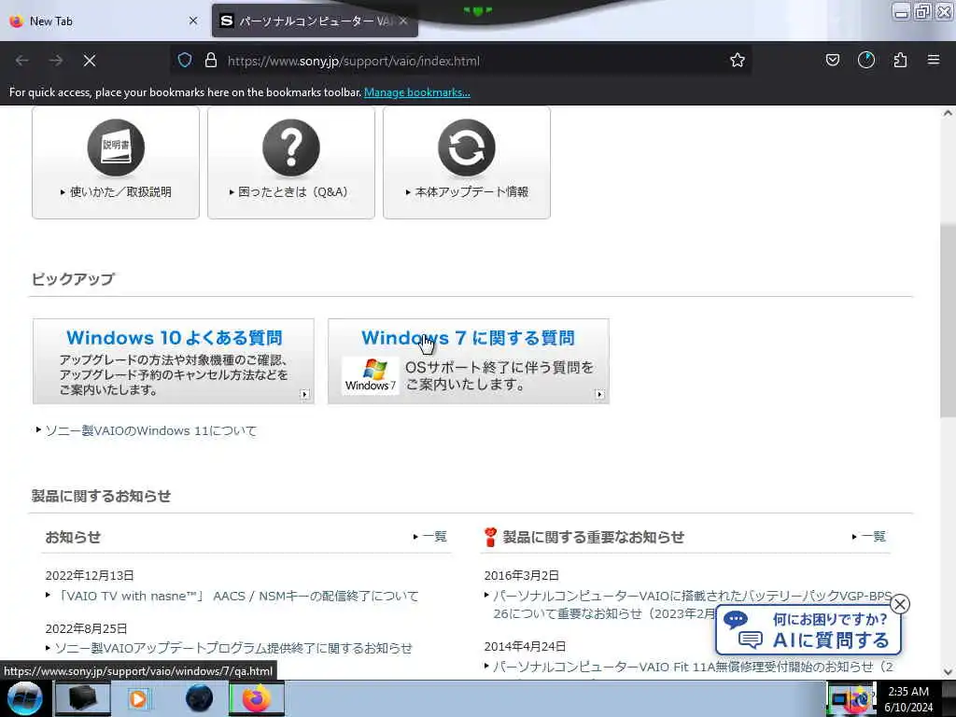This screenshot has width=956, height=717.
Task: Open the Windows Start orb
Action: [25, 698]
